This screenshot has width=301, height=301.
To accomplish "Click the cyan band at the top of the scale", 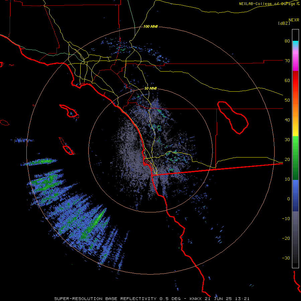I will click(295, 44).
